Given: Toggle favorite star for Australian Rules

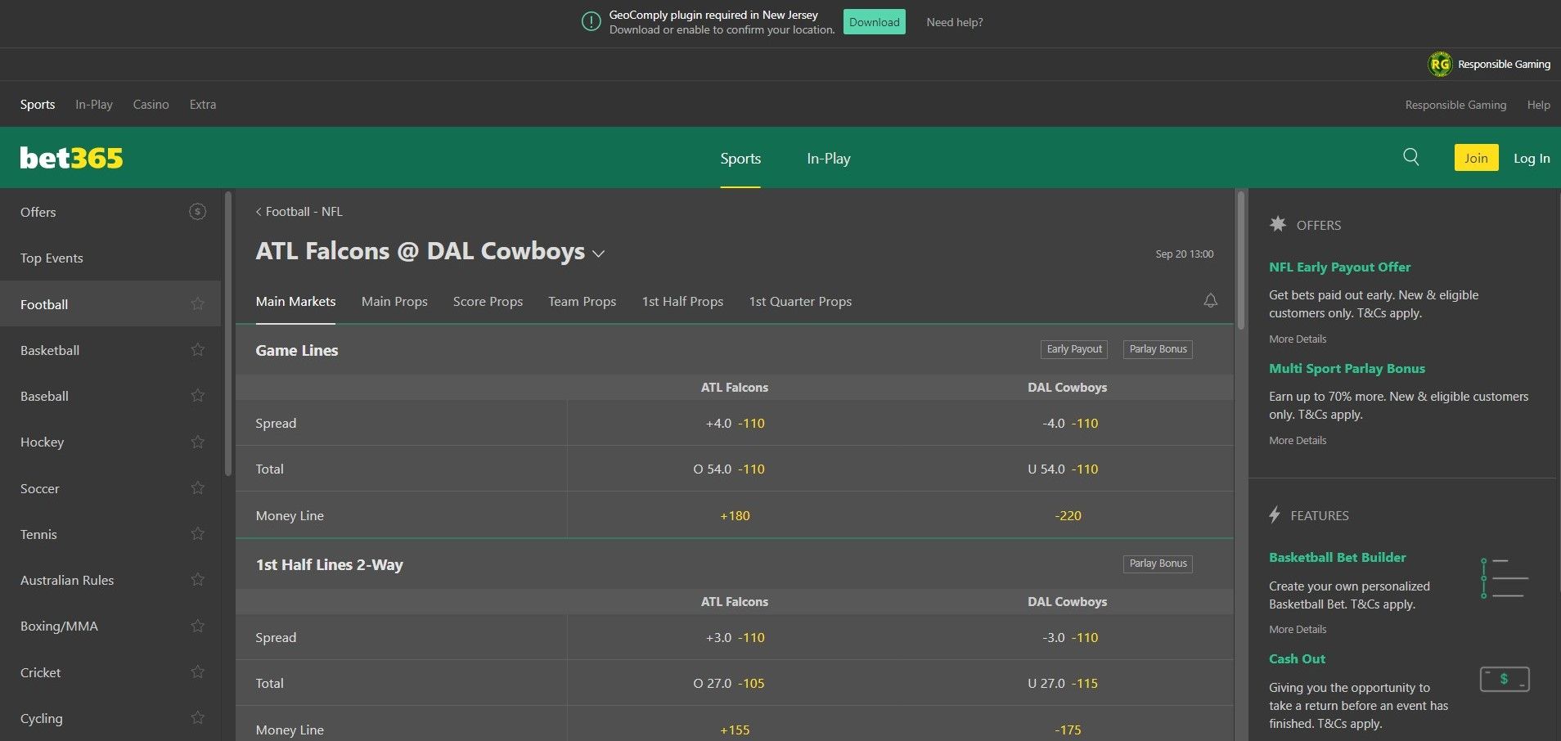Looking at the screenshot, I should [x=197, y=579].
